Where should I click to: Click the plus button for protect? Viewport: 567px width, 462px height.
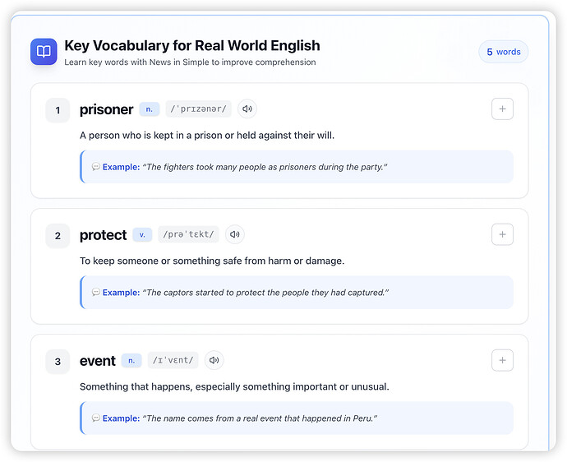pyautogui.click(x=502, y=234)
